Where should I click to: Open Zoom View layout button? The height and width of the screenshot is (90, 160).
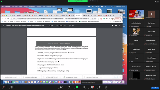157,2
